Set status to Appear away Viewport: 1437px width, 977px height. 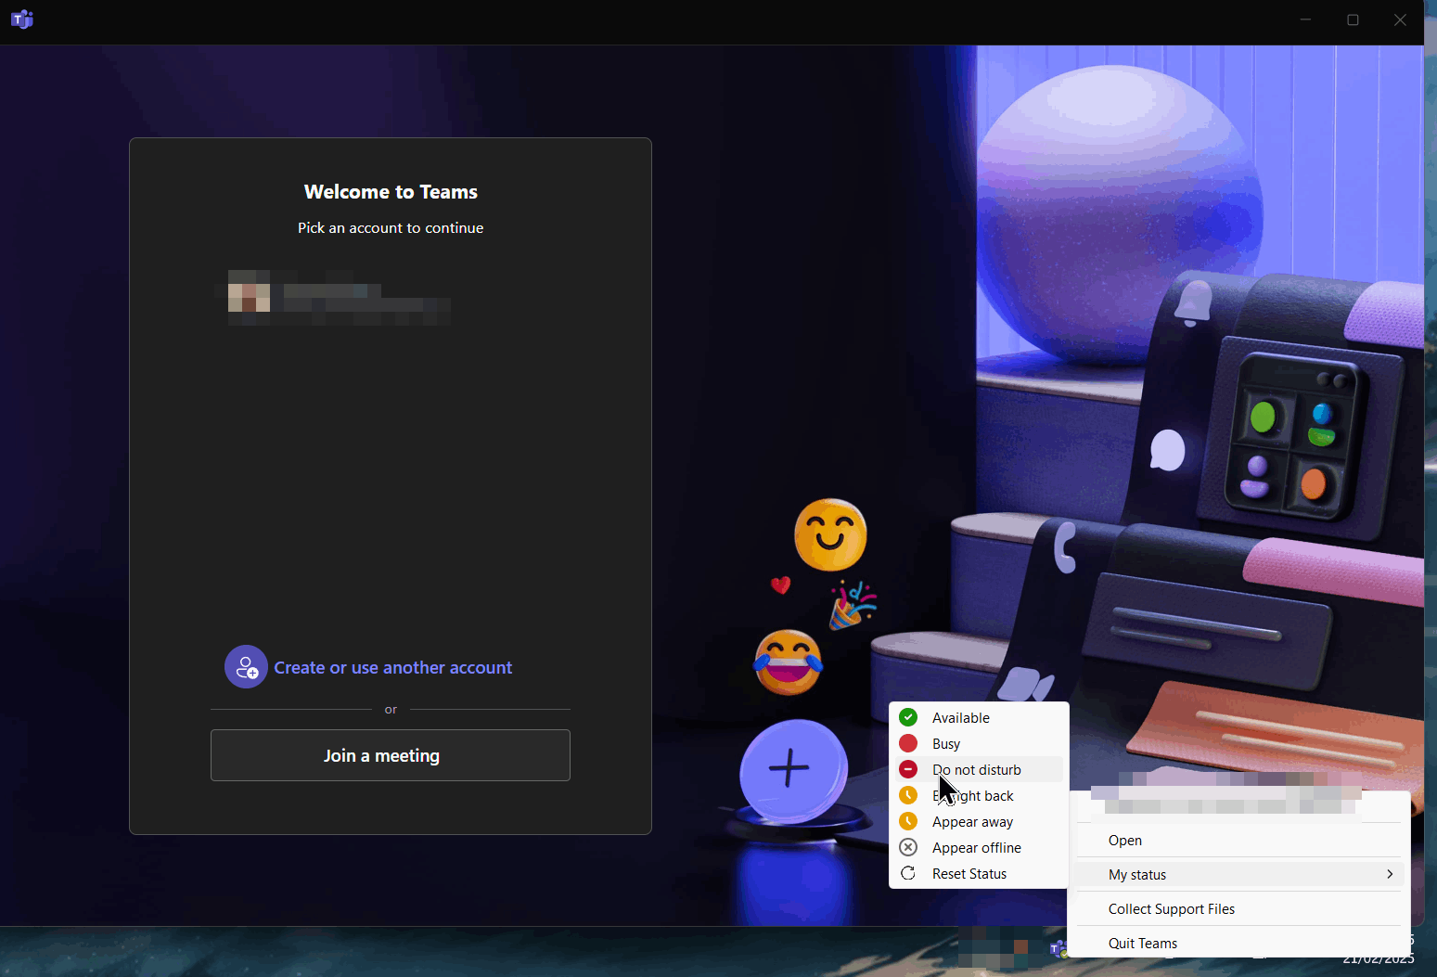pyautogui.click(x=971, y=821)
